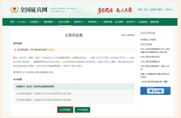
Task: Click the 下半年应征 button
Action: 82,110
